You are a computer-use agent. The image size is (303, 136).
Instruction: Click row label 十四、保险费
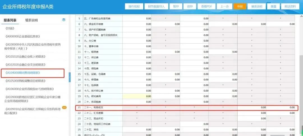pyautogui.click(x=91, y=69)
